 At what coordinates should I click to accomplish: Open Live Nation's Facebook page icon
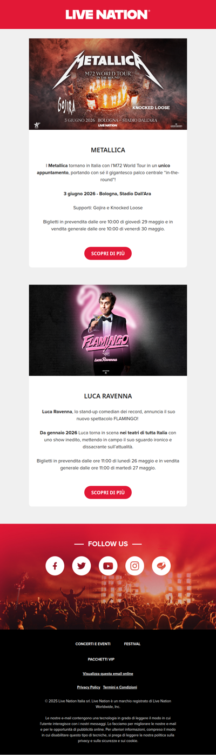pyautogui.click(x=55, y=566)
